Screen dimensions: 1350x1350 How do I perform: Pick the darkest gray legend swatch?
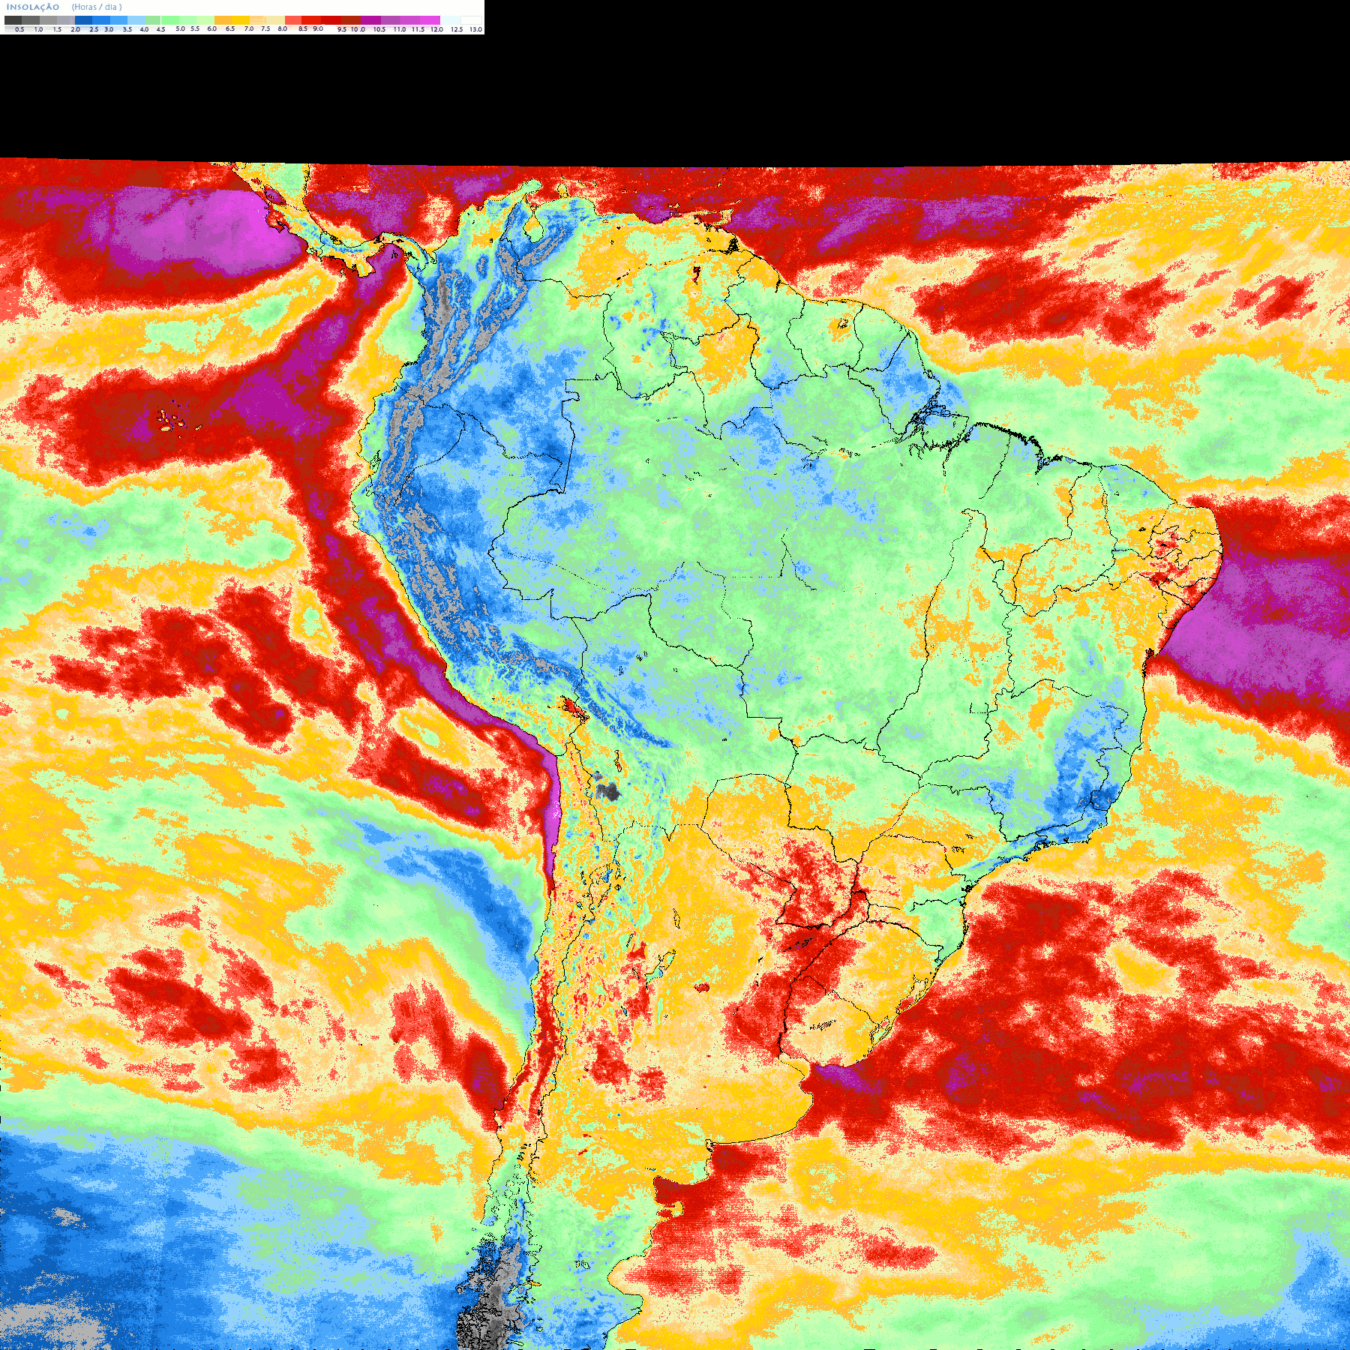coord(13,20)
